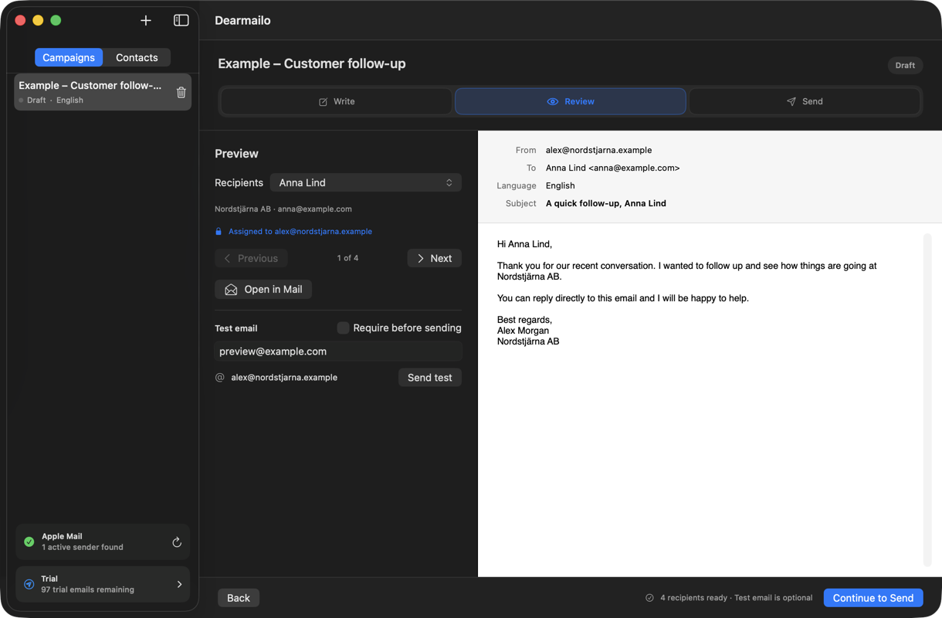942x618 pixels.
Task: Click the '1 of 4' counter
Action: click(x=347, y=258)
